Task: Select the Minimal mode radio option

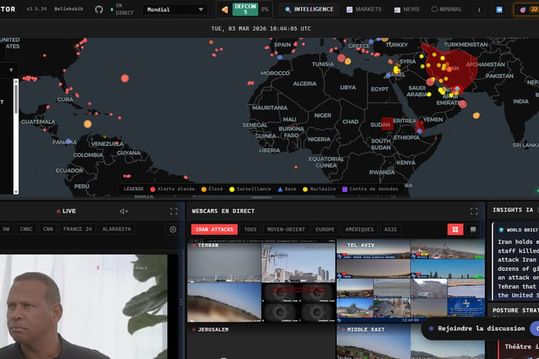Action: click(446, 10)
